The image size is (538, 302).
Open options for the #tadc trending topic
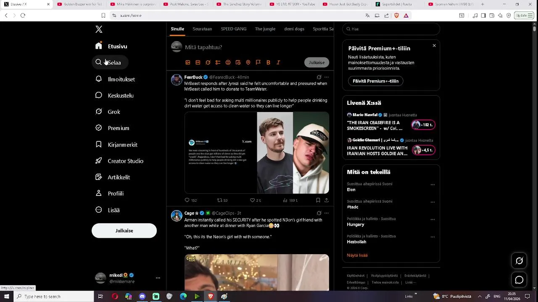433,202
